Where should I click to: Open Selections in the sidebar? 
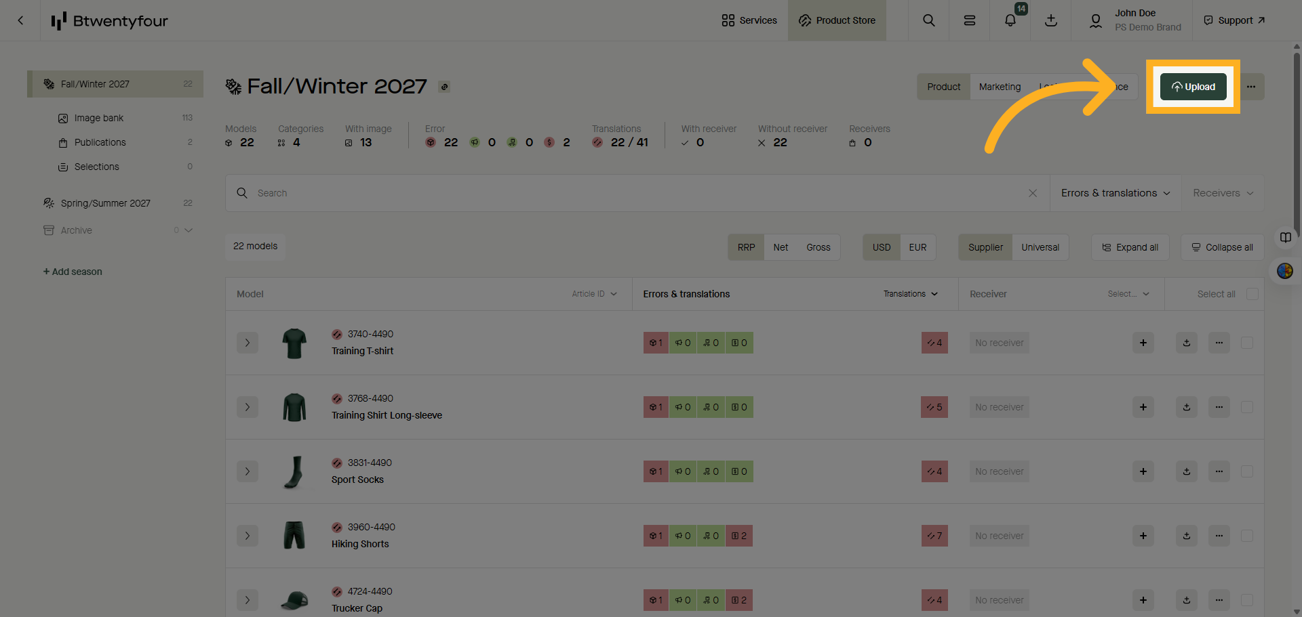coord(96,167)
